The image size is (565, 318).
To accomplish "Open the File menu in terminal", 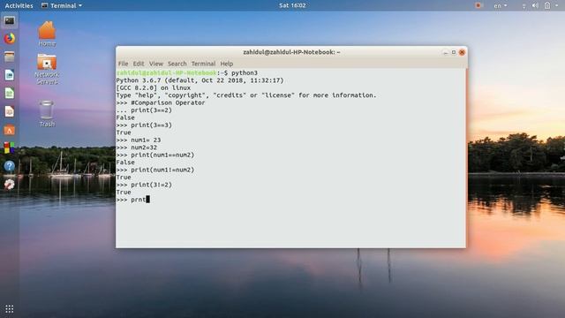I will point(123,64).
